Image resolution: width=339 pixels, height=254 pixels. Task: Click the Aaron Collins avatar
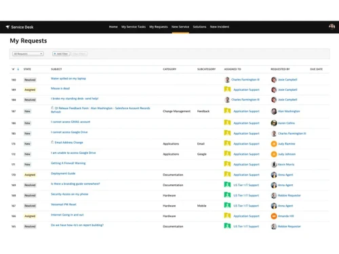coord(274,123)
